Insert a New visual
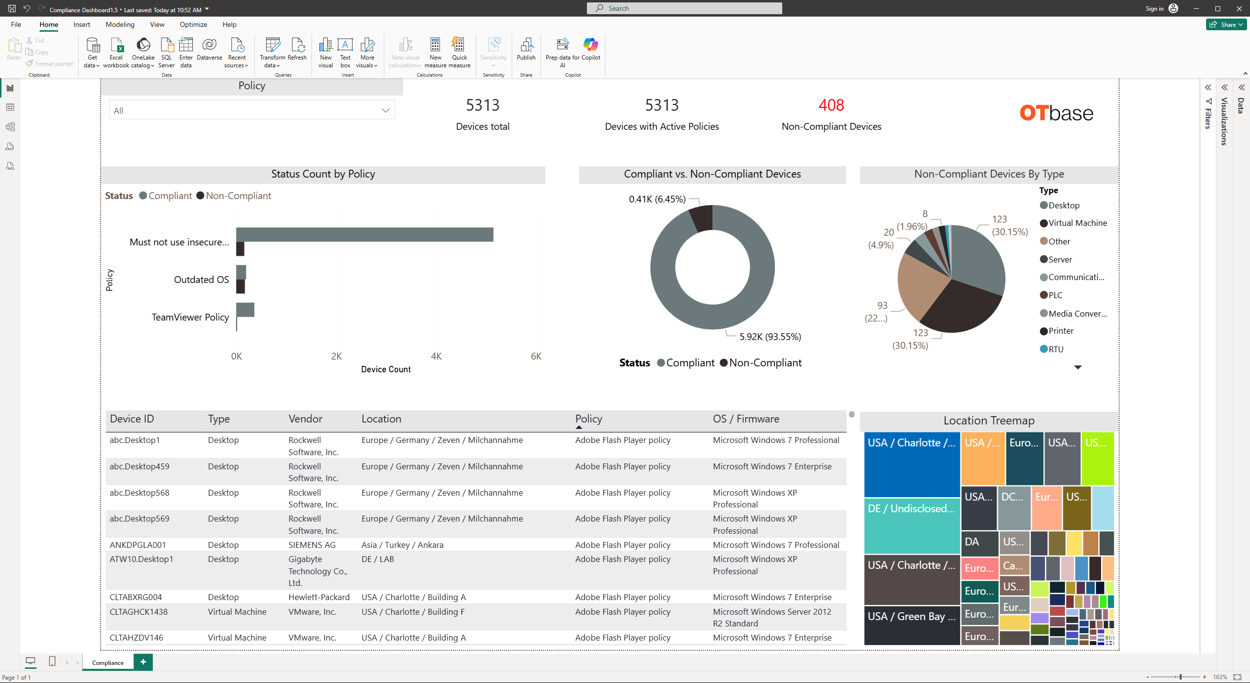The height and width of the screenshot is (683, 1250). click(x=325, y=45)
